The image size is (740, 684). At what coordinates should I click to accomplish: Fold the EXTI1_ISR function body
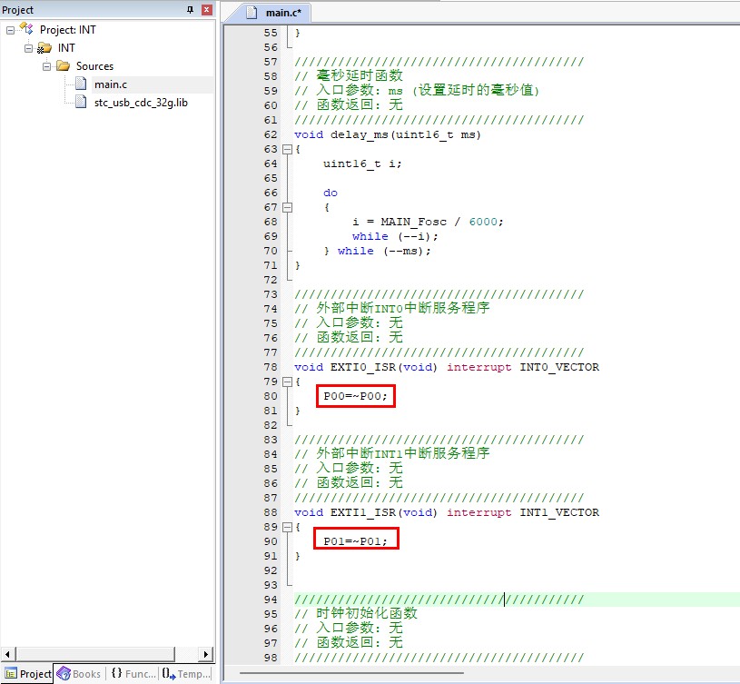tap(288, 527)
